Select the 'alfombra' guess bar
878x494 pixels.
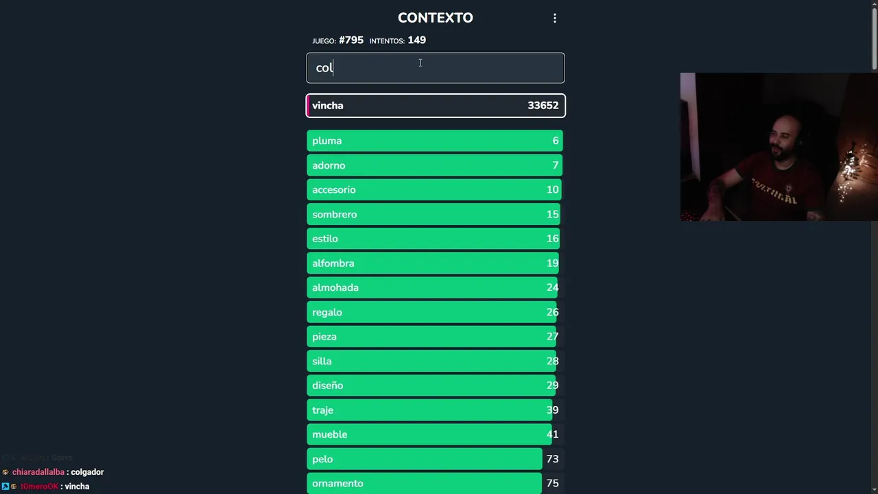pos(435,263)
